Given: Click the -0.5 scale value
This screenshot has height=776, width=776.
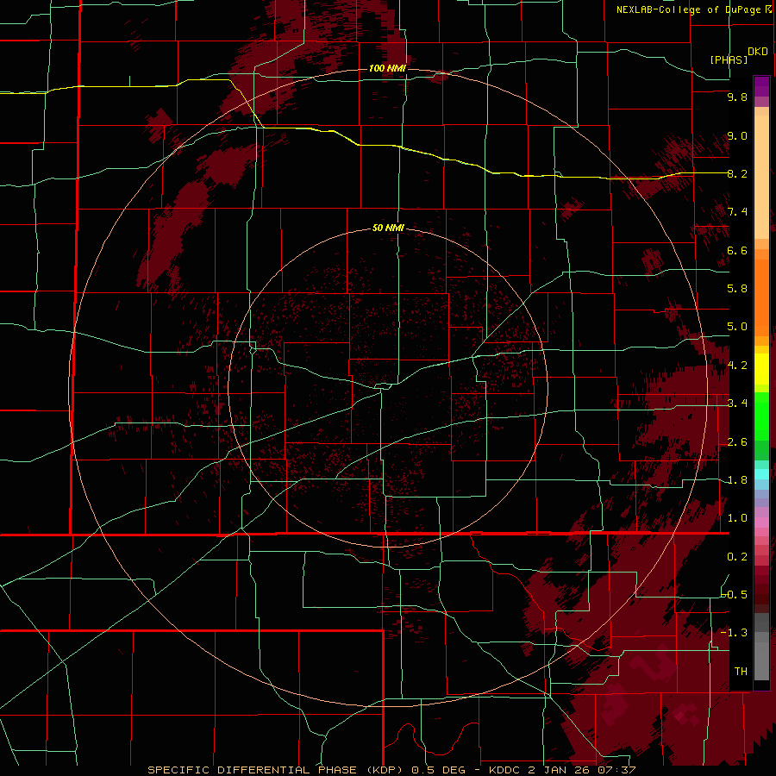Looking at the screenshot, I should tap(735, 594).
